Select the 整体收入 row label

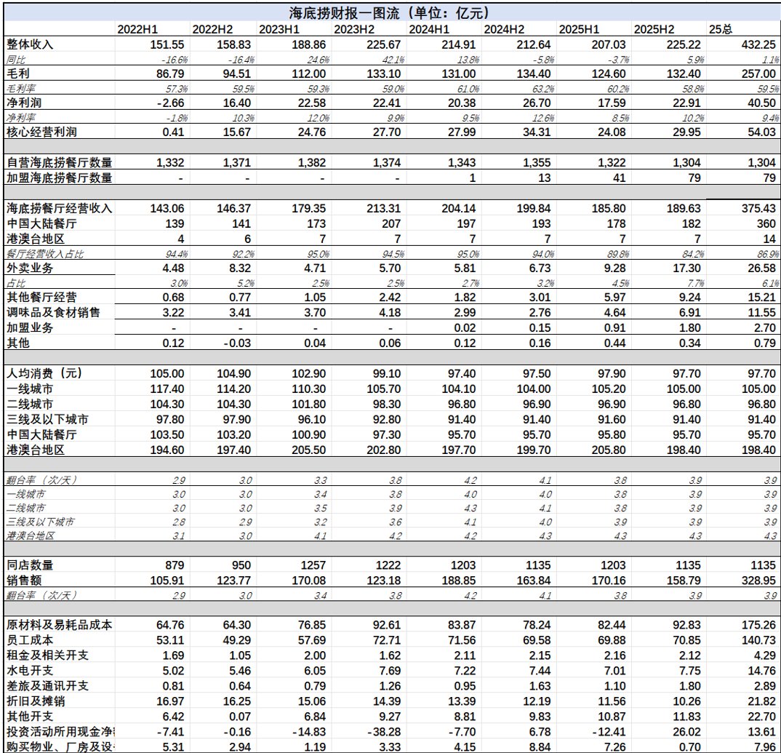30,44
